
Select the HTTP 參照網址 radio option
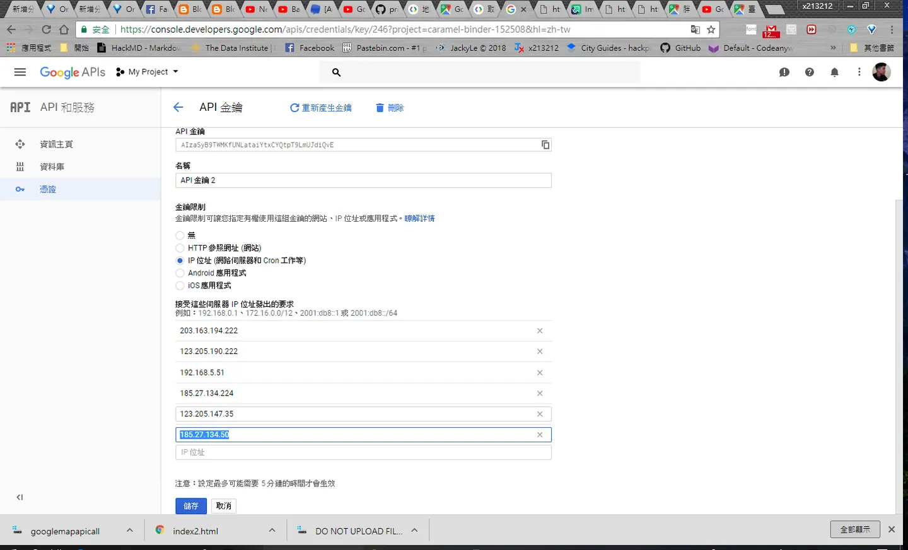tap(180, 248)
